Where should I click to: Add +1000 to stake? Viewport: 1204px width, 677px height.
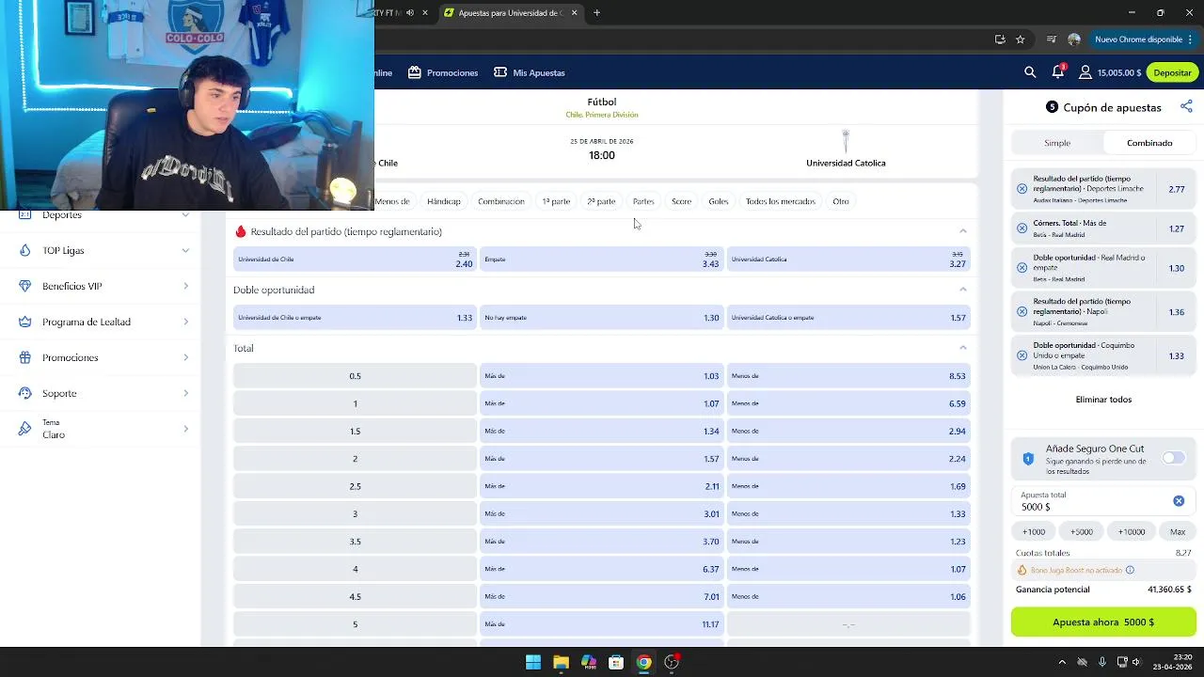click(x=1034, y=531)
